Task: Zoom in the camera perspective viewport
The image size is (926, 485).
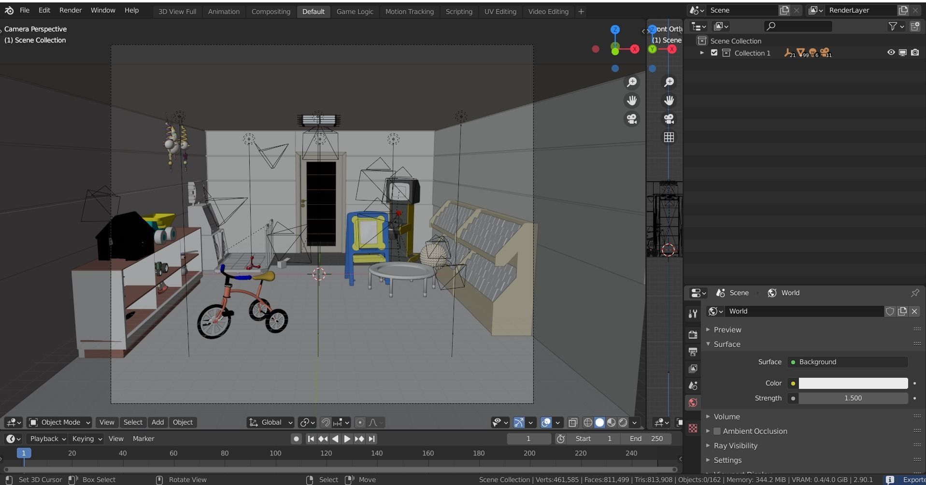Action: (632, 82)
